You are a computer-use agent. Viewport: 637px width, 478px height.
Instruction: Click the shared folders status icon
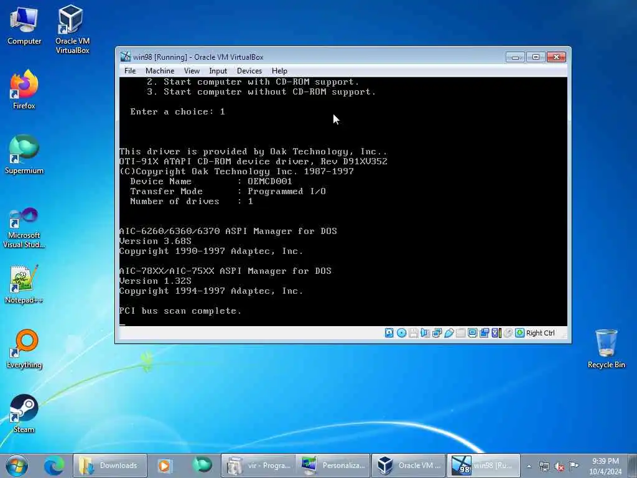460,333
